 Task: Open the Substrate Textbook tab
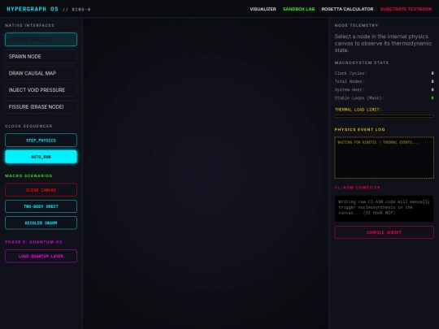(406, 9)
